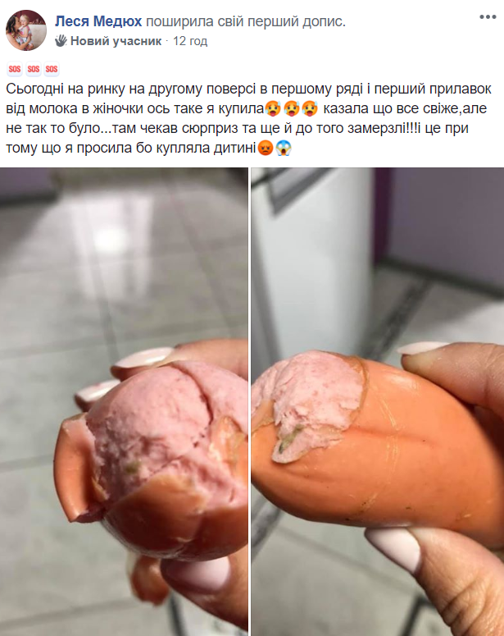Image resolution: width=504 pixels, height=636 pixels.
Task: Open the 12 год post timestamp
Action: tap(190, 41)
